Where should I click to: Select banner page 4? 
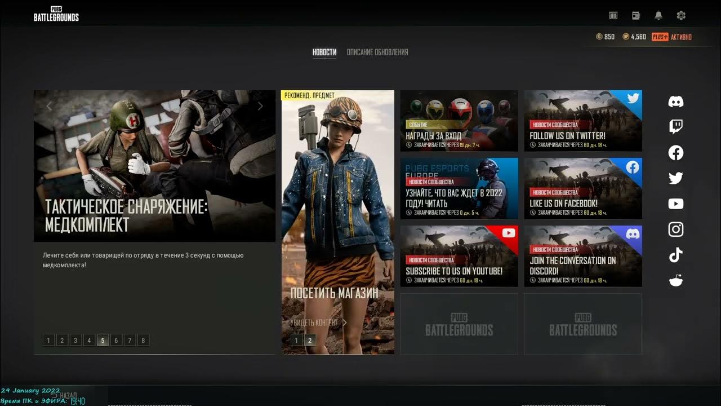pos(89,340)
